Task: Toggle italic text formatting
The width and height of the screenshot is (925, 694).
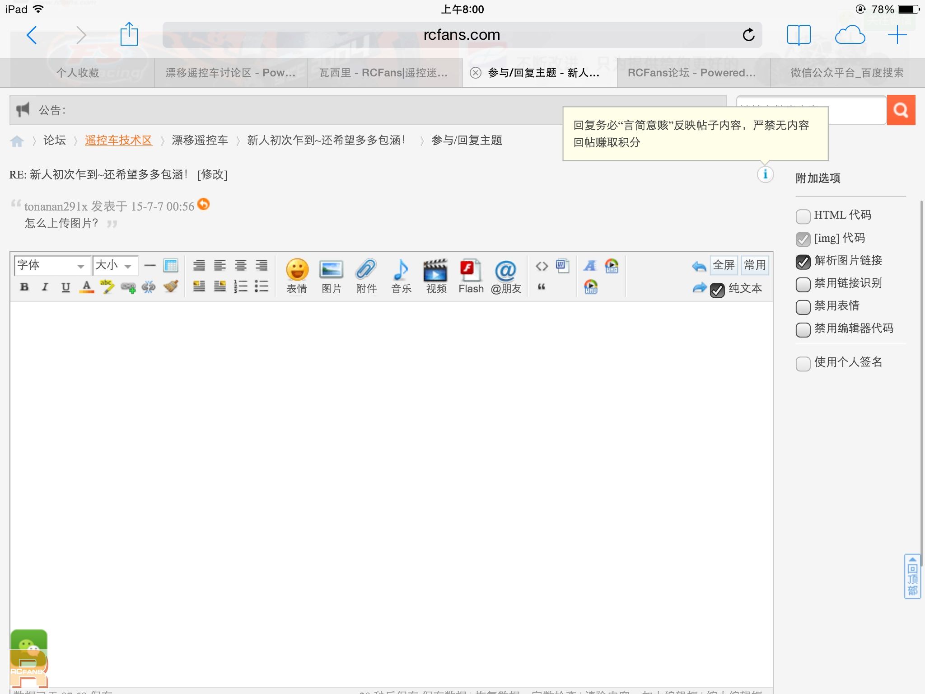Action: (x=45, y=287)
